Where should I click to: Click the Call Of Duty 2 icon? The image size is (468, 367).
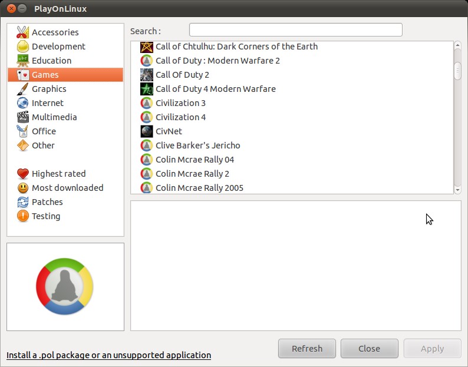pos(147,75)
